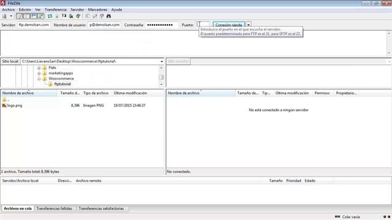Open the quick connect history dropdown
This screenshot has height=220, width=392.
(248, 25)
